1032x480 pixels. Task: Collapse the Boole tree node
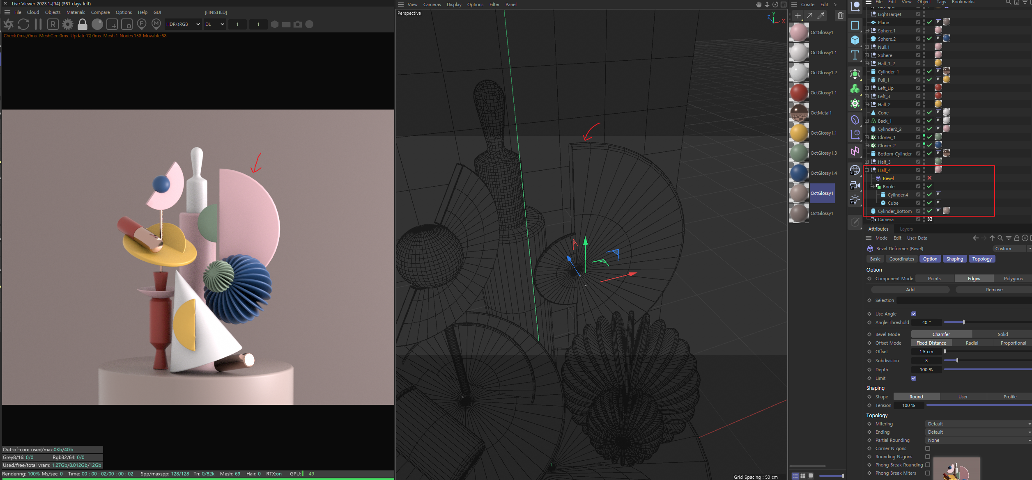pos(872,186)
